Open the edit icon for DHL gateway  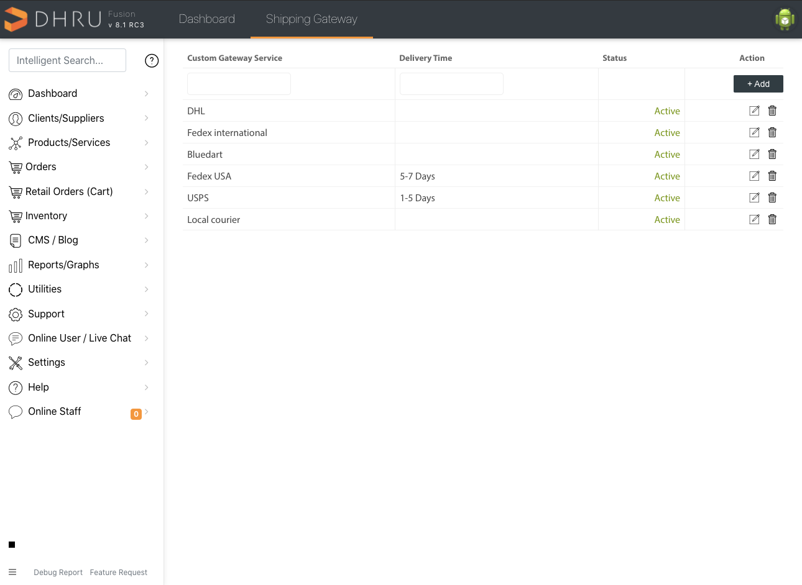click(x=754, y=111)
